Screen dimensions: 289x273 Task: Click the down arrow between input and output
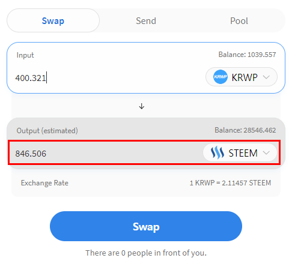142,106
